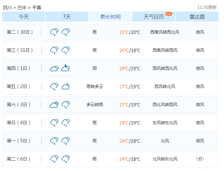
Task: Go to 巴中 in the breadcrumb
Action: [x=22, y=7]
